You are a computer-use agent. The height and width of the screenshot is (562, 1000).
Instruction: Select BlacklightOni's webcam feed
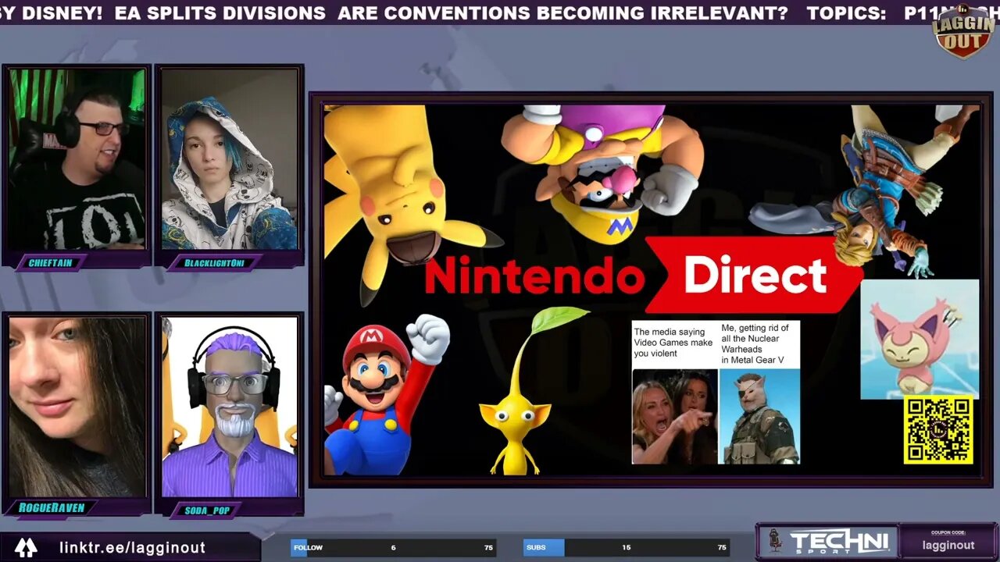pyautogui.click(x=230, y=159)
